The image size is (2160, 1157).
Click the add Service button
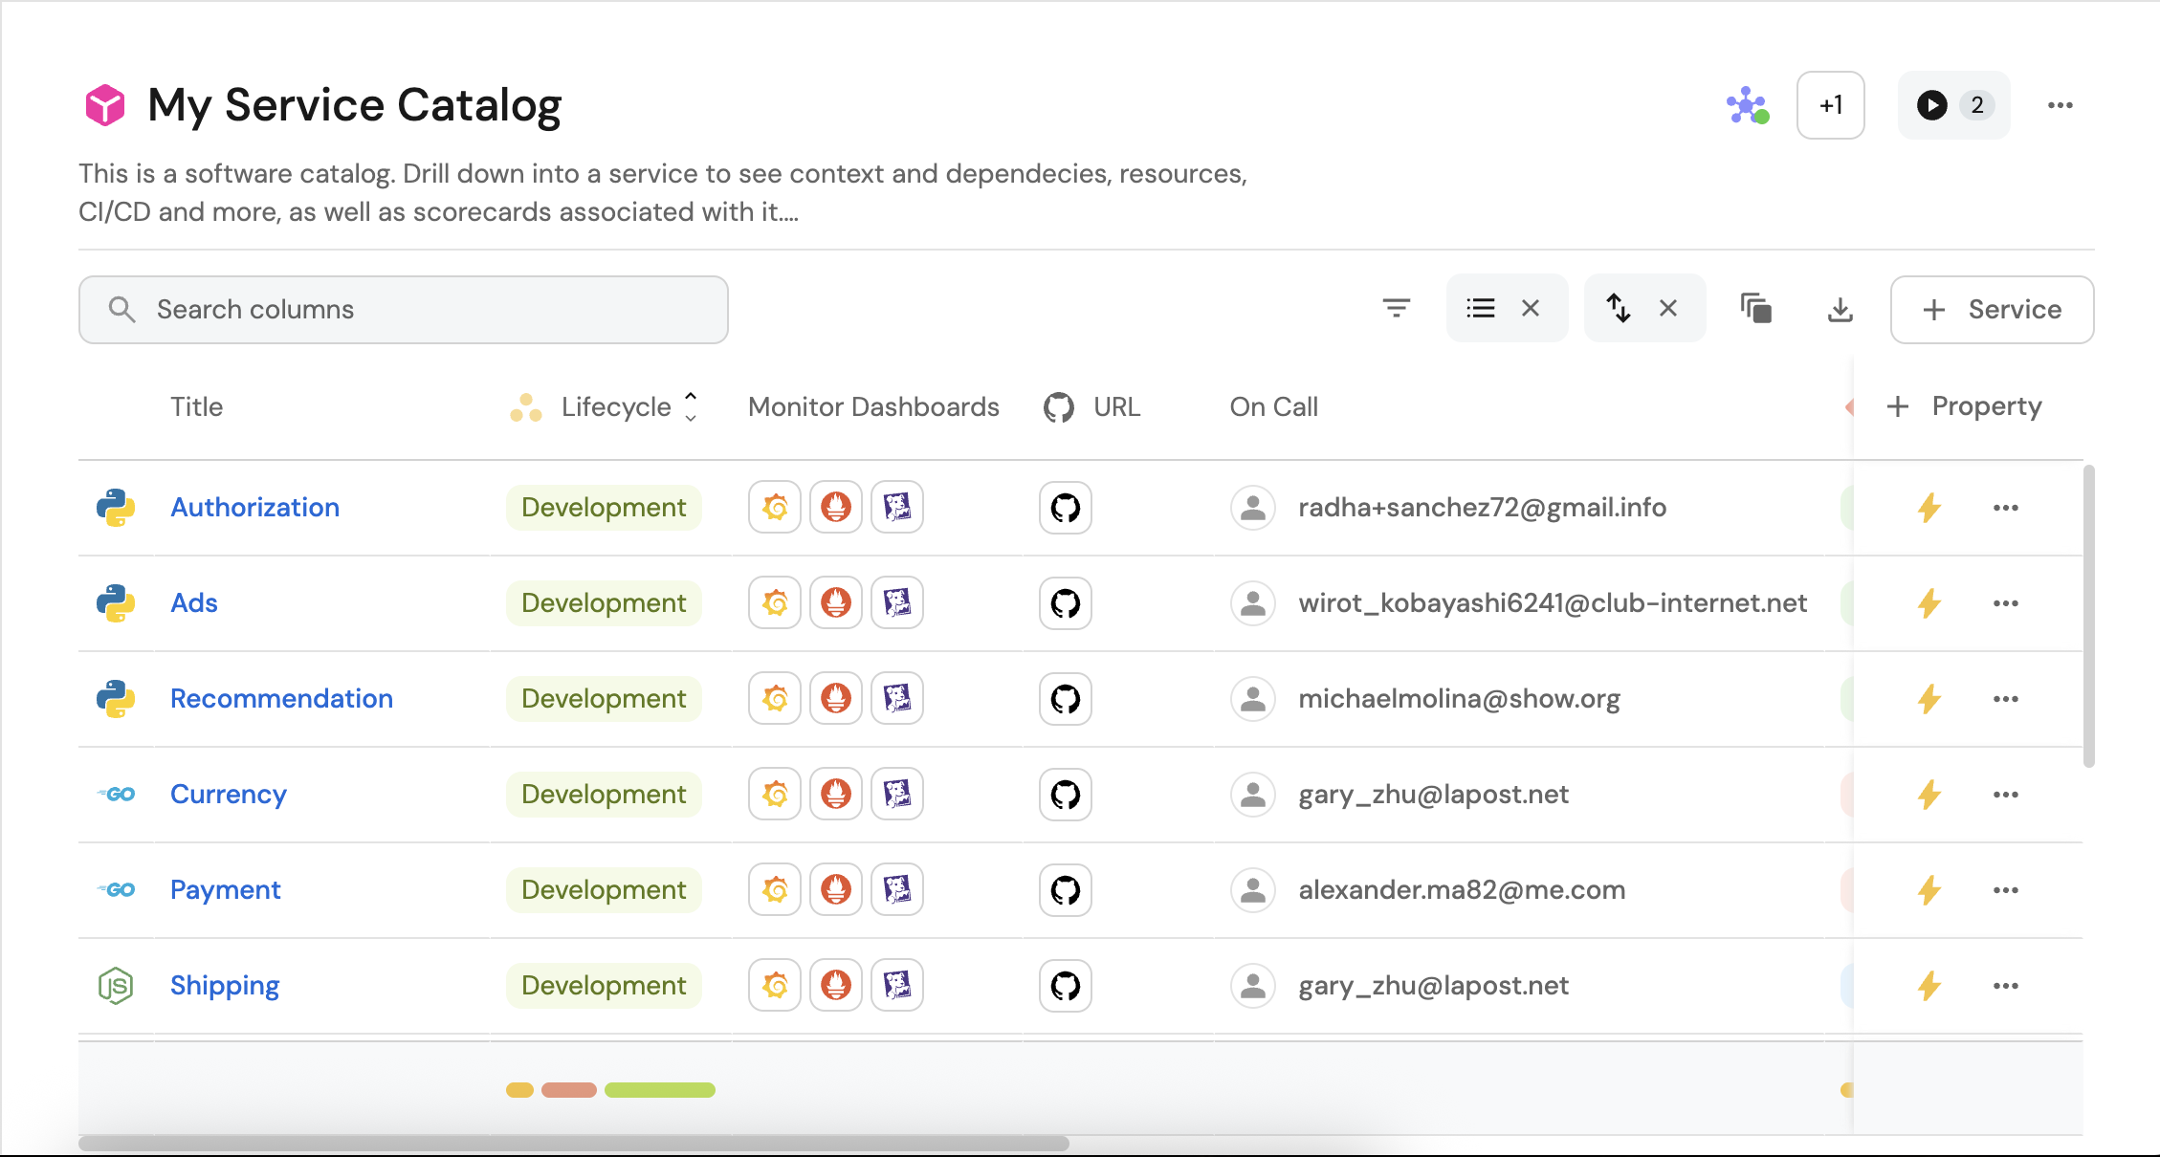pyautogui.click(x=1992, y=309)
